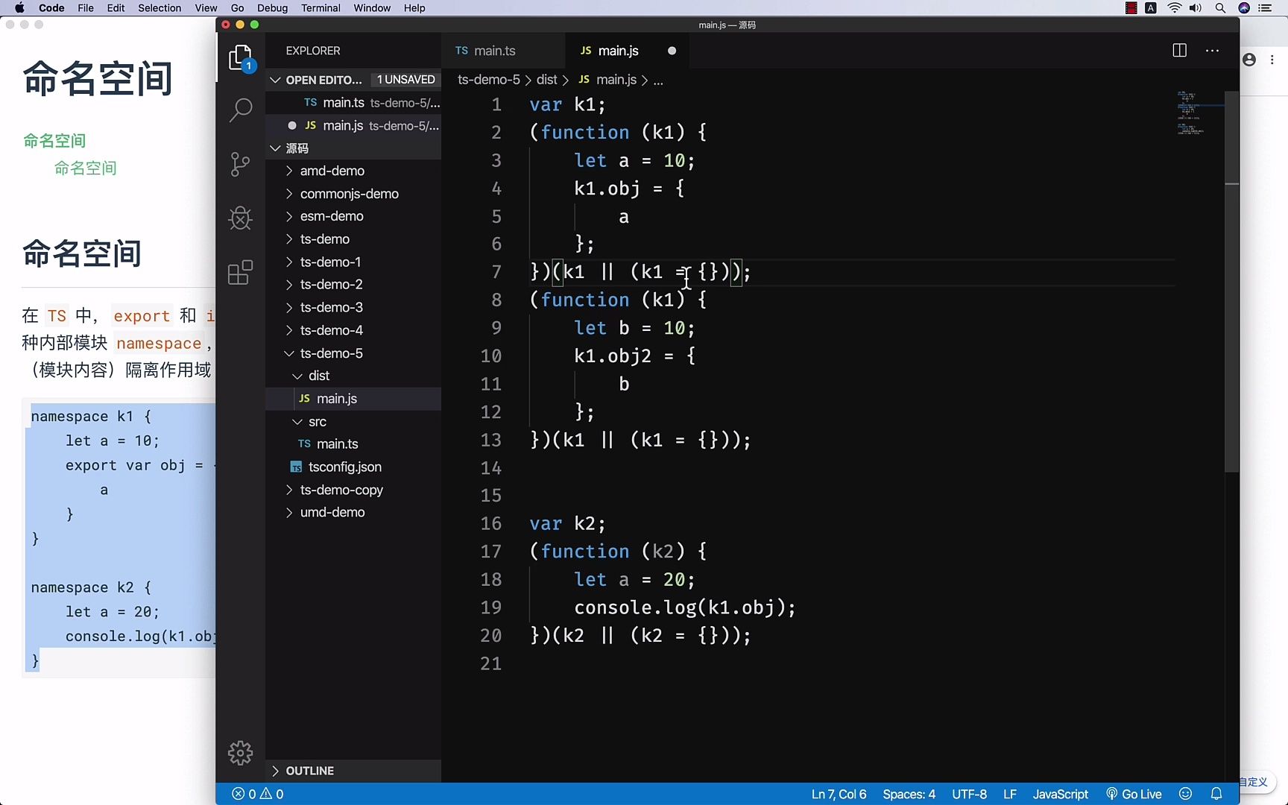Open the browser three-dot menu
This screenshot has height=805, width=1288.
[x=1272, y=60]
